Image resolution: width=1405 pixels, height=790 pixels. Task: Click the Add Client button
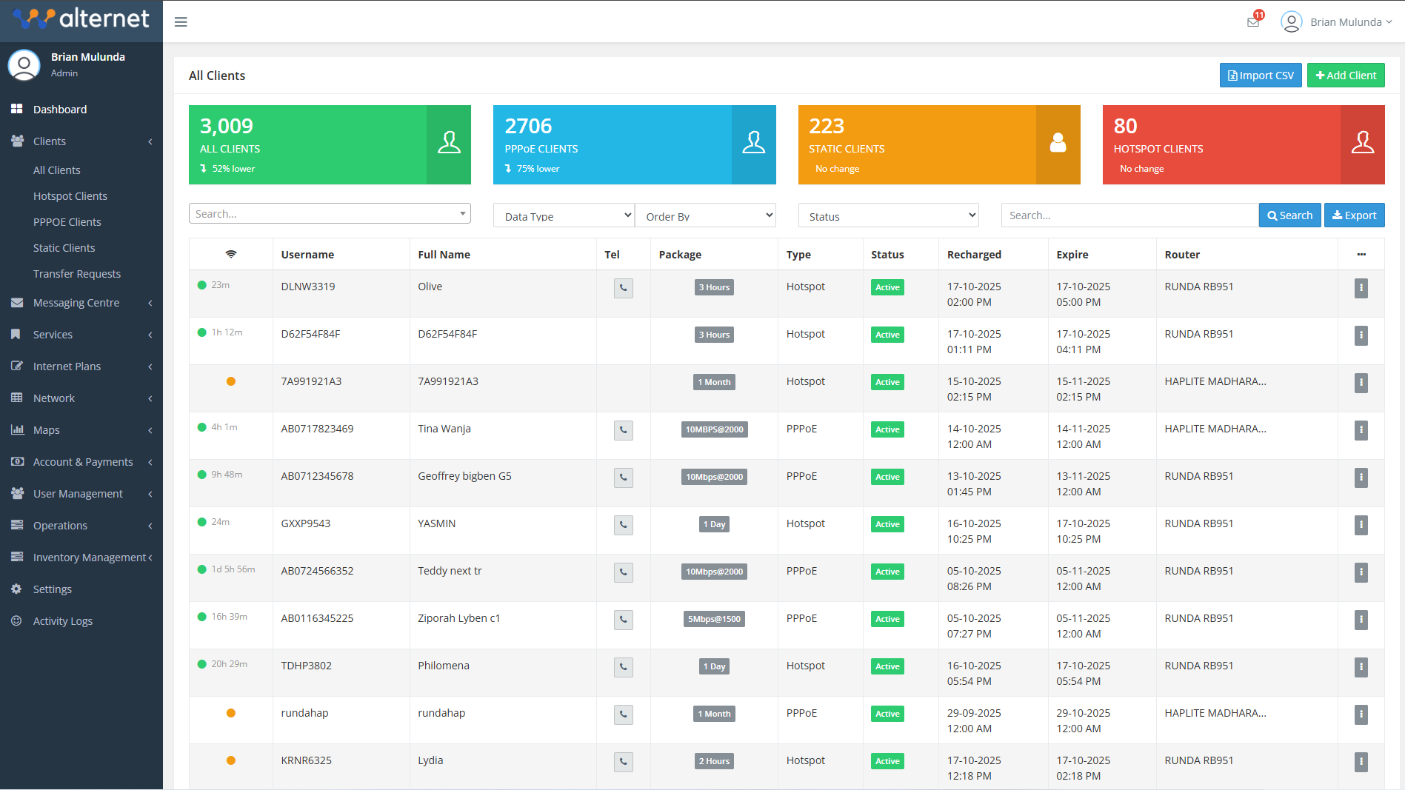pos(1345,75)
